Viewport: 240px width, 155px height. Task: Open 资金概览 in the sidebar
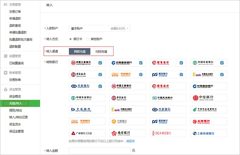15,96
